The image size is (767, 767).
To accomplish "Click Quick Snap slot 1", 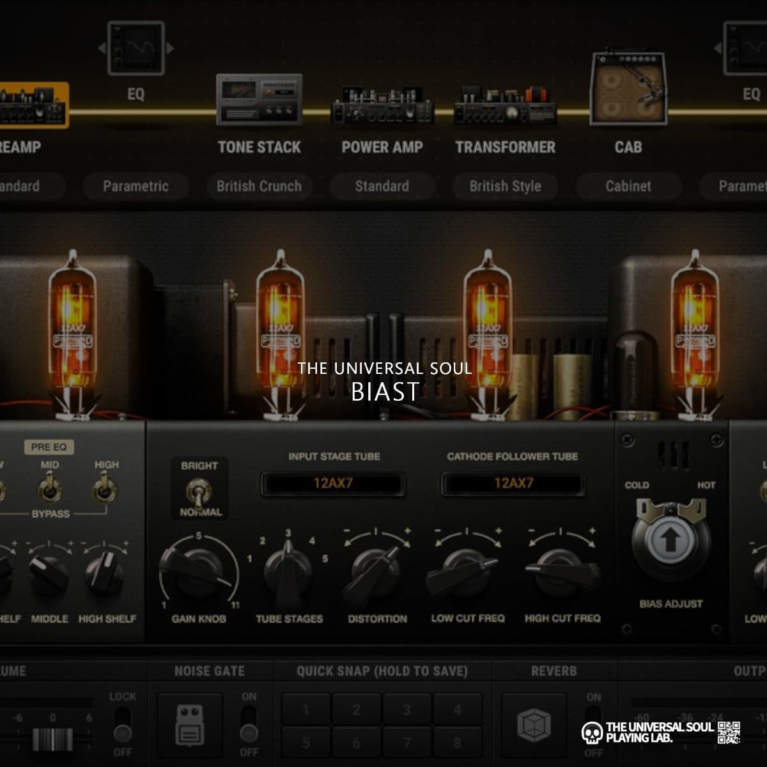I will tap(306, 710).
